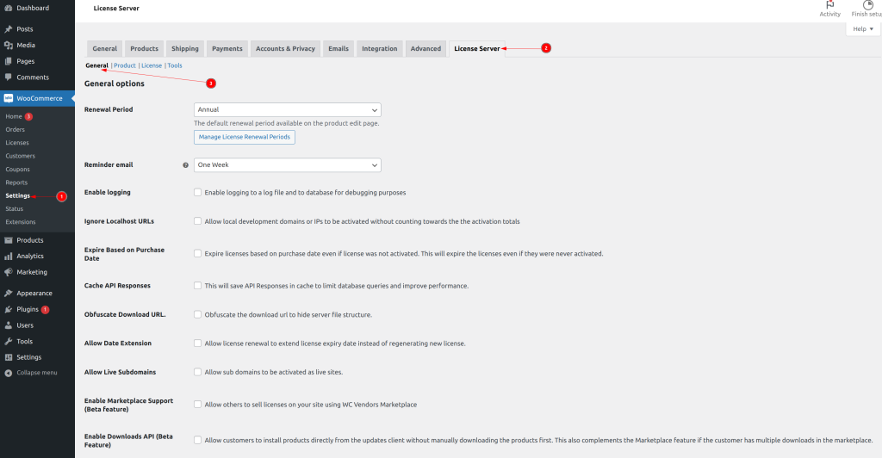882x458 pixels.
Task: Click the Analytics bar chart icon
Action: coord(8,257)
